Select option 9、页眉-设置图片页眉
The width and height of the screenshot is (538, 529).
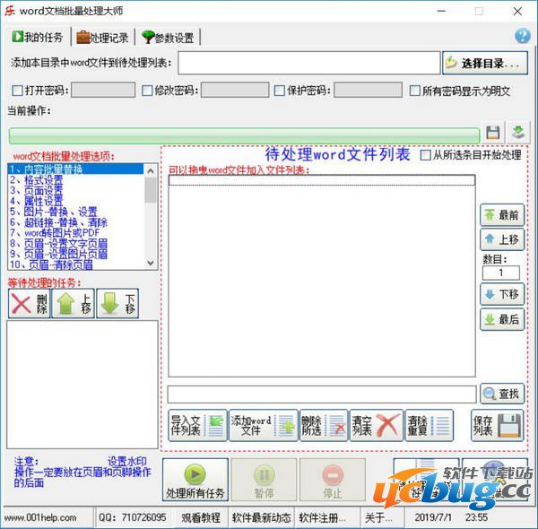[x=75, y=255]
